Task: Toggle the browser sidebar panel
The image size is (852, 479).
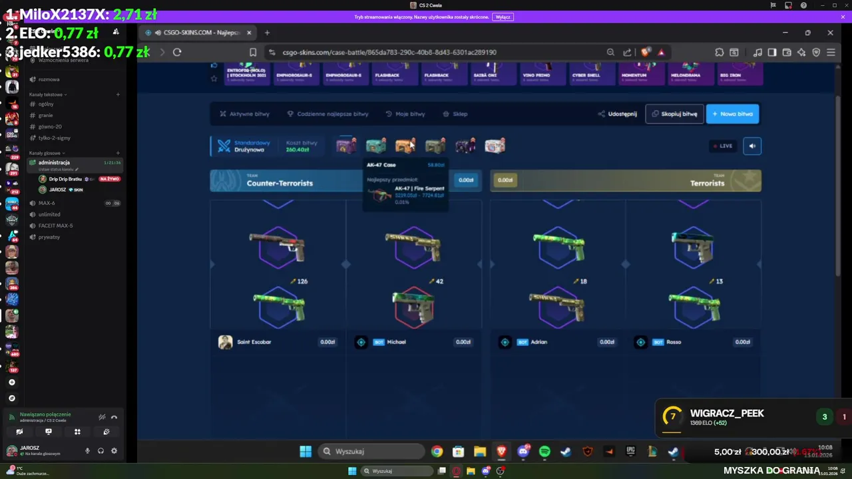Action: pos(772,52)
